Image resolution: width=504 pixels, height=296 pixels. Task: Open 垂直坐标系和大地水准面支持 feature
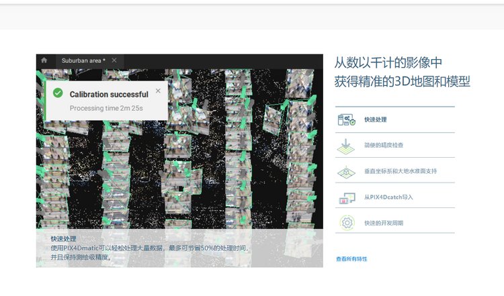[400, 171]
